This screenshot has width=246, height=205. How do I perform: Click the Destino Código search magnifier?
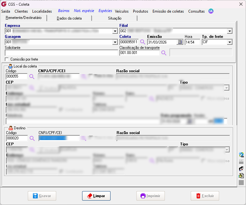click(x=32, y=138)
